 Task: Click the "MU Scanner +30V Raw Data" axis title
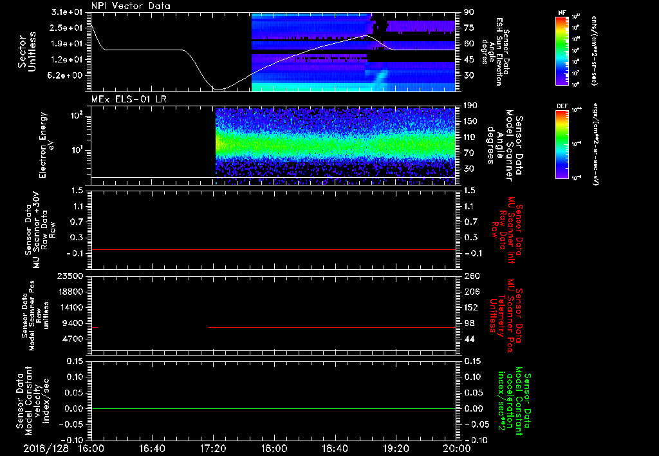click(41, 230)
